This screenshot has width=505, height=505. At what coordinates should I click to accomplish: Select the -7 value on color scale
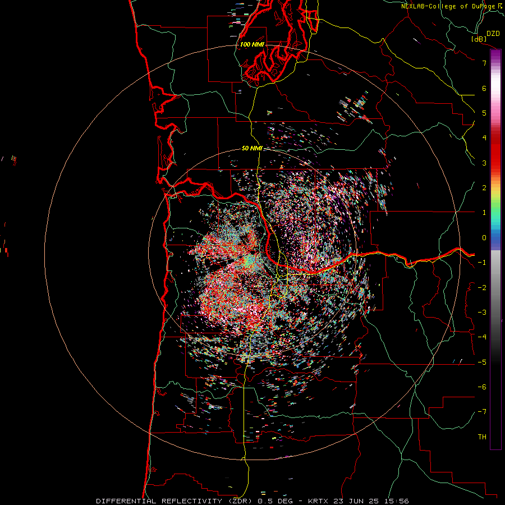click(482, 412)
